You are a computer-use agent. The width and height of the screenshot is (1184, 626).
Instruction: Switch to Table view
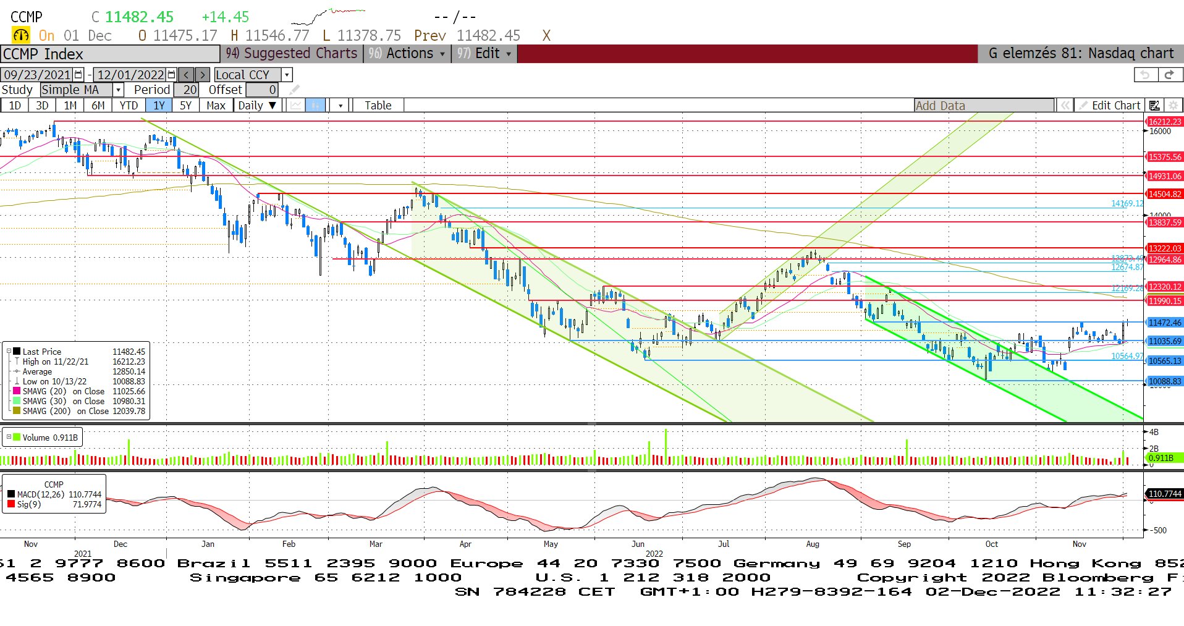(378, 106)
